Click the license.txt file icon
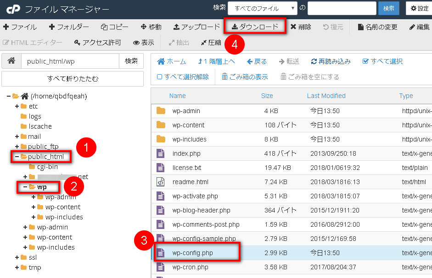 160,168
